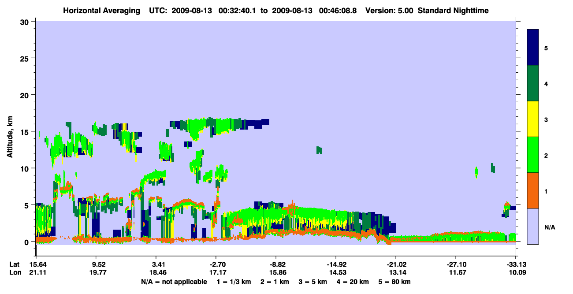573x294 pixels.
Task: Click the 'Lon' axis row label
Action: point(15,272)
